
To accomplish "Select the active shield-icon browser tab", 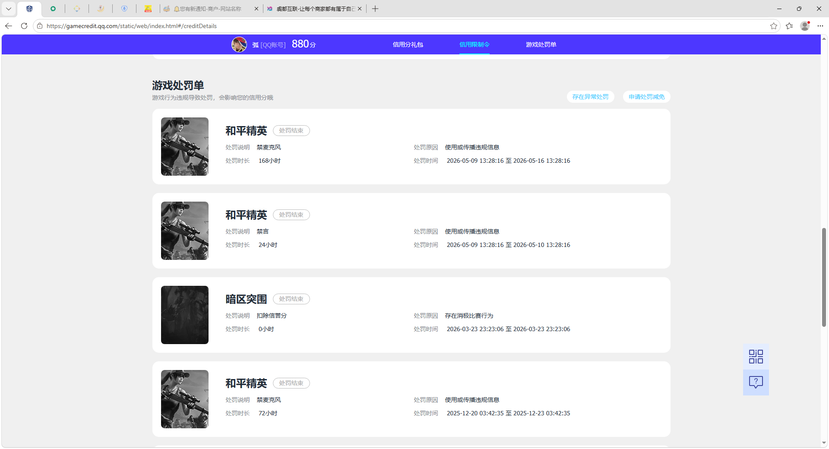I will (29, 9).
